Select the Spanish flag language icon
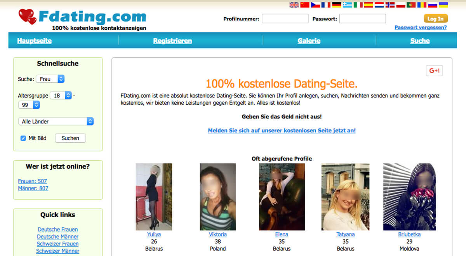This screenshot has height=256, width=466. tap(368, 5)
